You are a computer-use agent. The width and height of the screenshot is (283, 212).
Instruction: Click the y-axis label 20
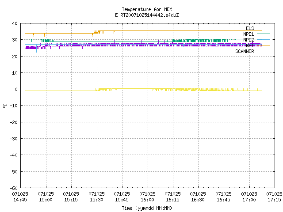pos(15,57)
